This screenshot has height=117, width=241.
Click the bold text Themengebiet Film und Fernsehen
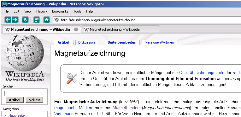tap(181, 79)
